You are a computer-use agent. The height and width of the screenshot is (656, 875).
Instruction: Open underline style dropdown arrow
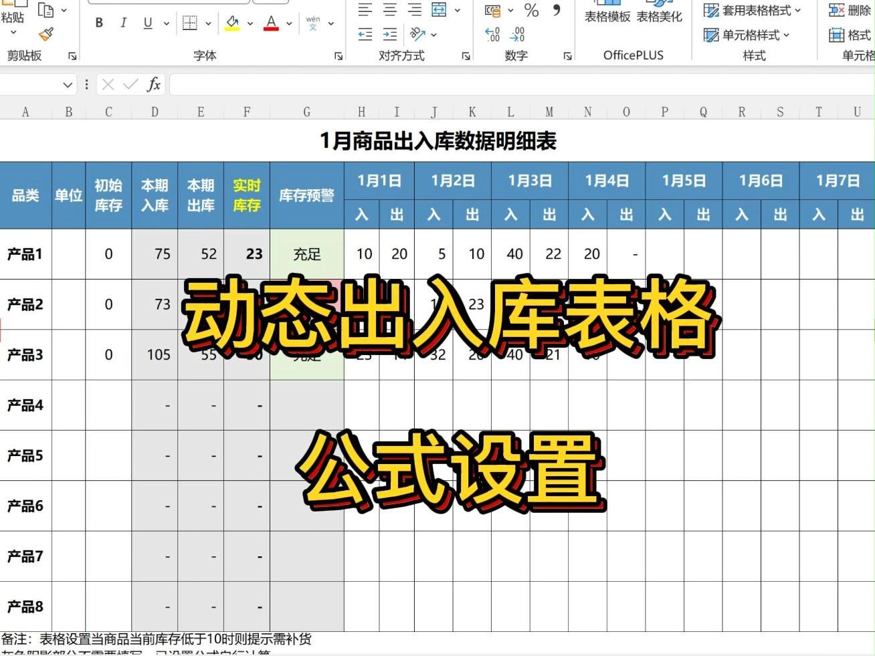click(x=167, y=23)
